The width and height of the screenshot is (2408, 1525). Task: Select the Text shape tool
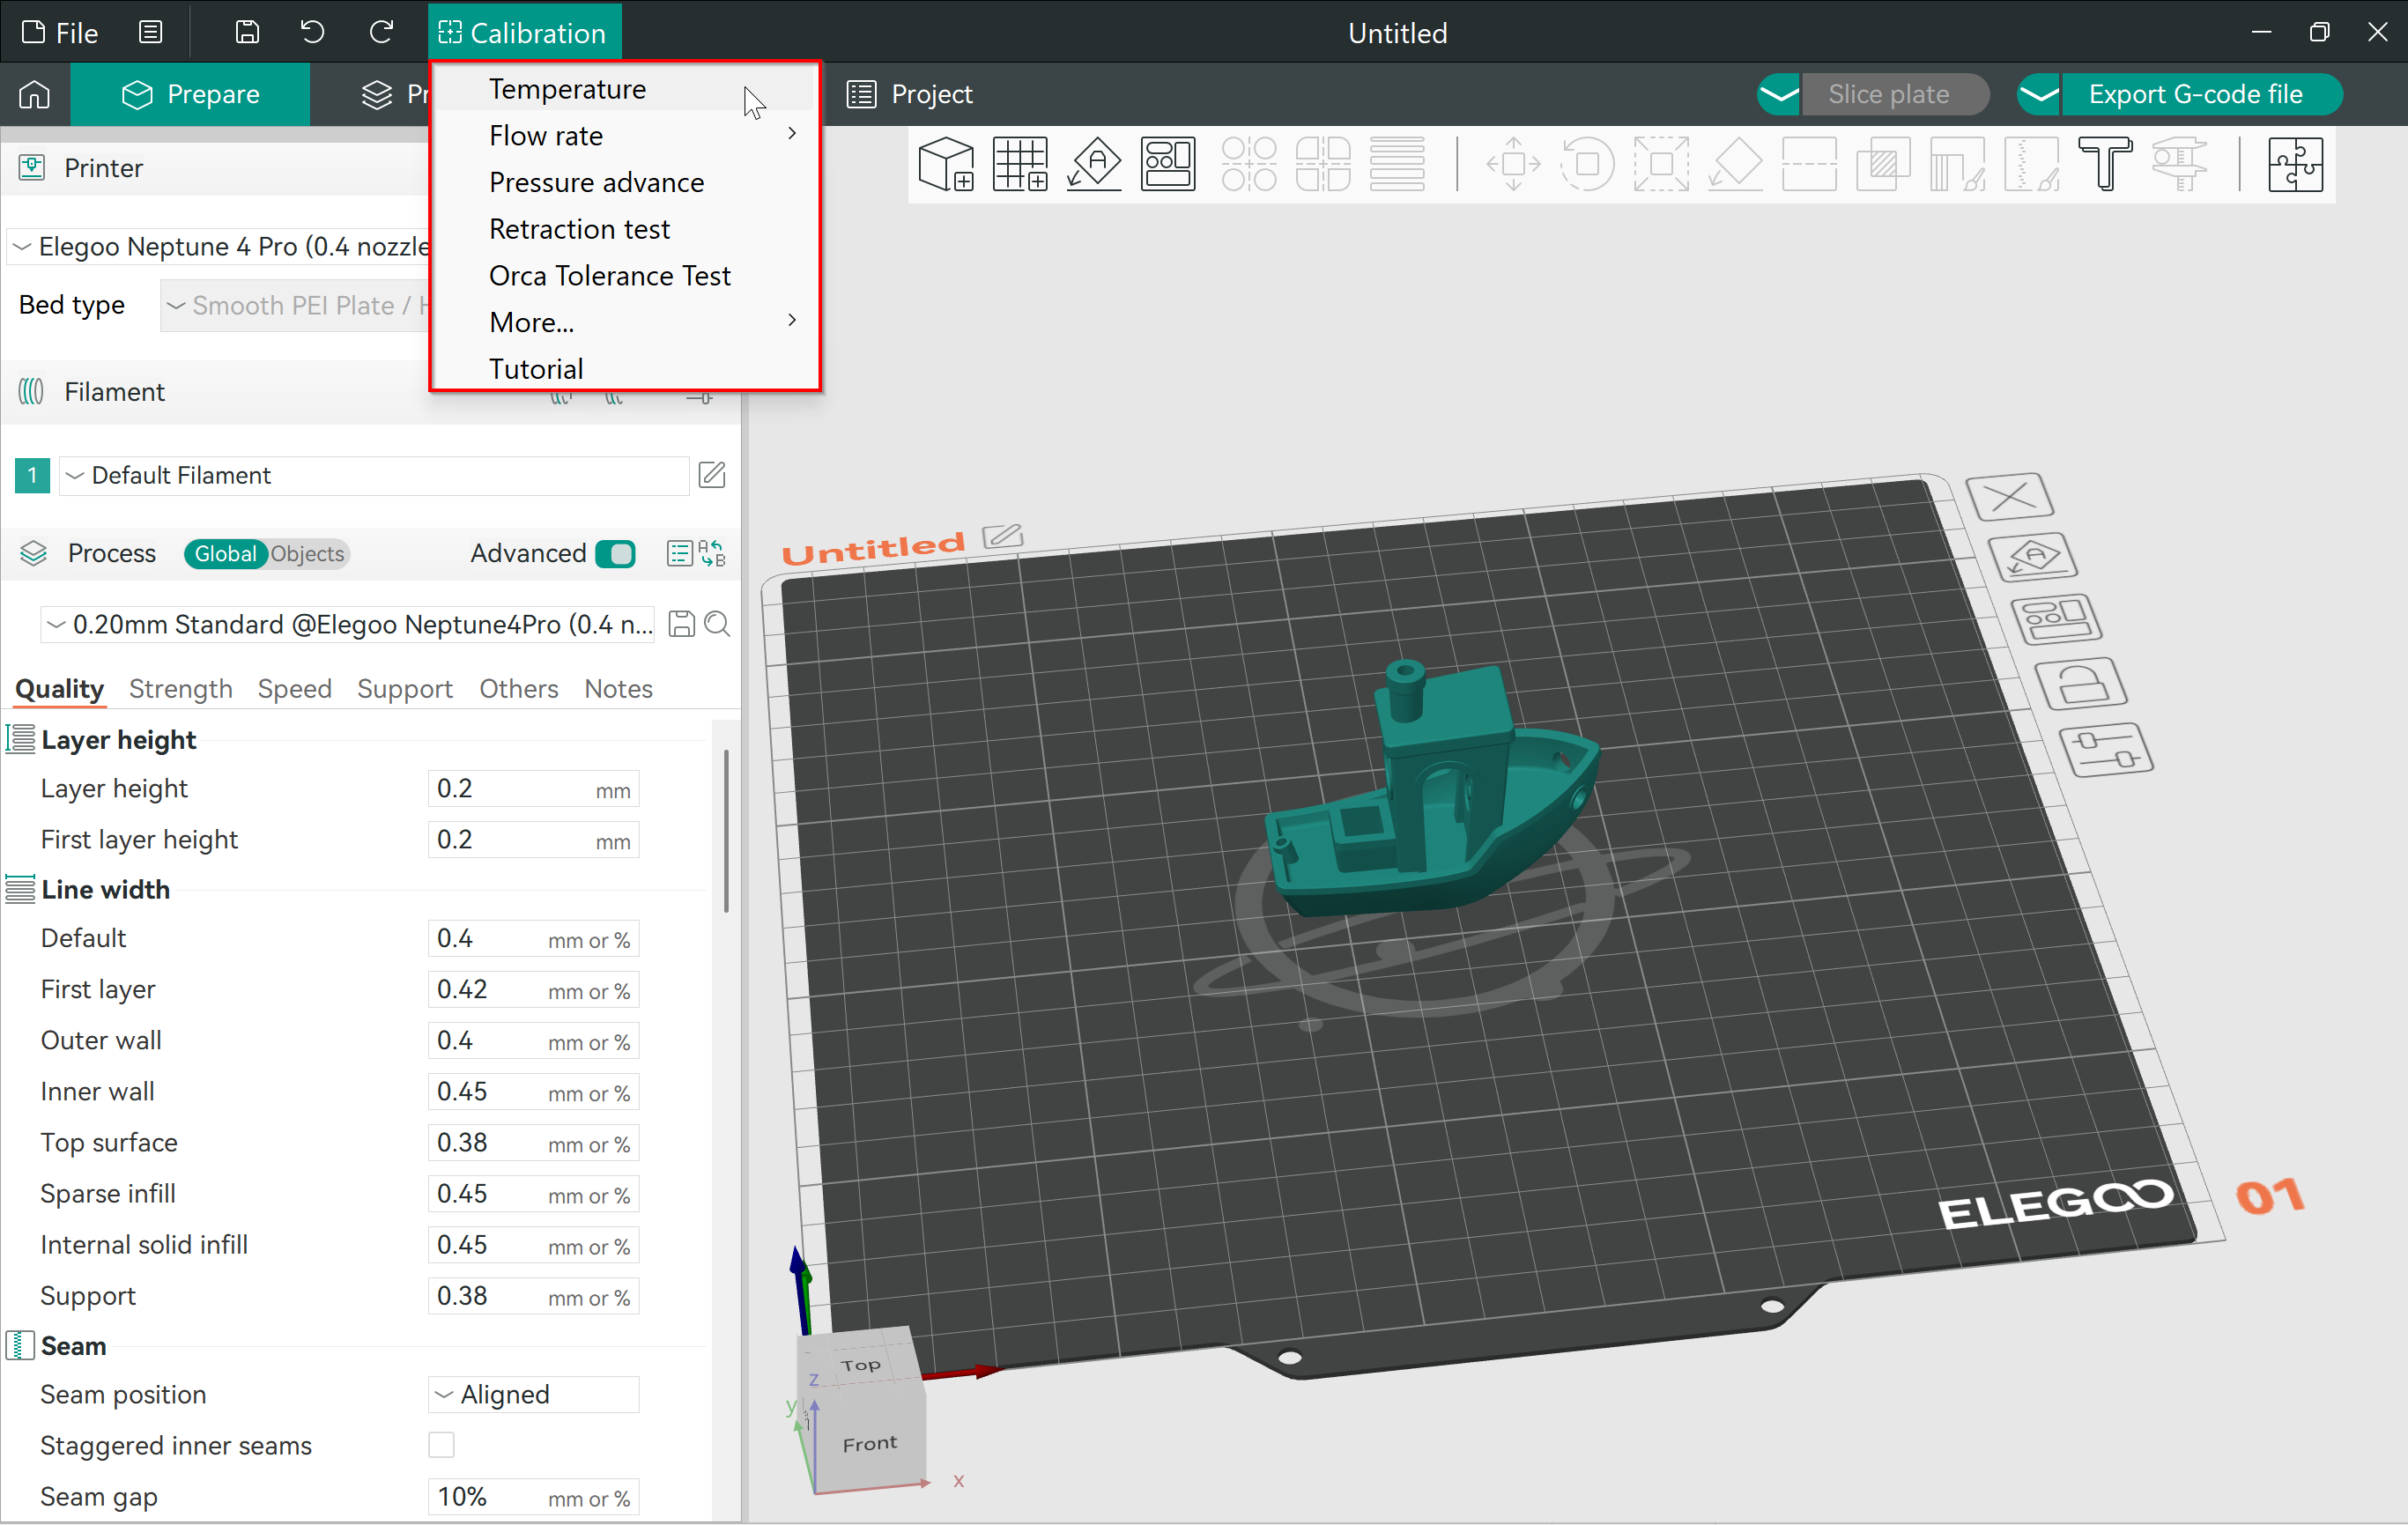2104,164
